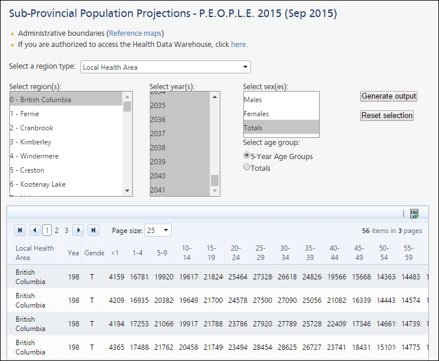Click year list scroll up arrow
Viewport: 439px width, 361px height.
point(215,97)
